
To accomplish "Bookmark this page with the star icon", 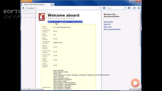I will pos(96,8).
